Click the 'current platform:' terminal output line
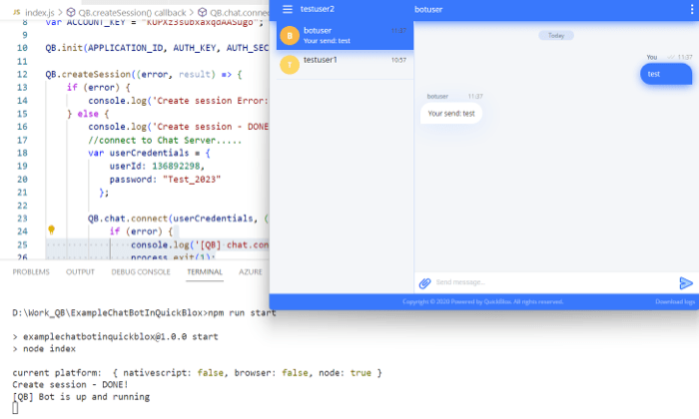 197,373
